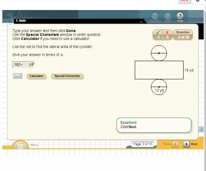This screenshot has height=171, width=206.
Task: Click the red X incorrect counter
Action: point(168,35)
